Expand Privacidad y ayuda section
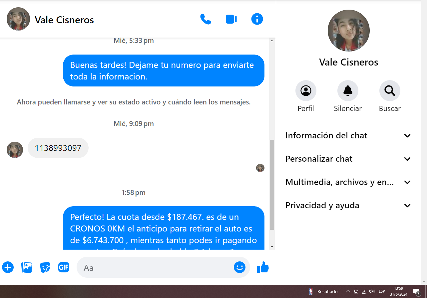Viewport: 427px width, 298px height. point(348,206)
